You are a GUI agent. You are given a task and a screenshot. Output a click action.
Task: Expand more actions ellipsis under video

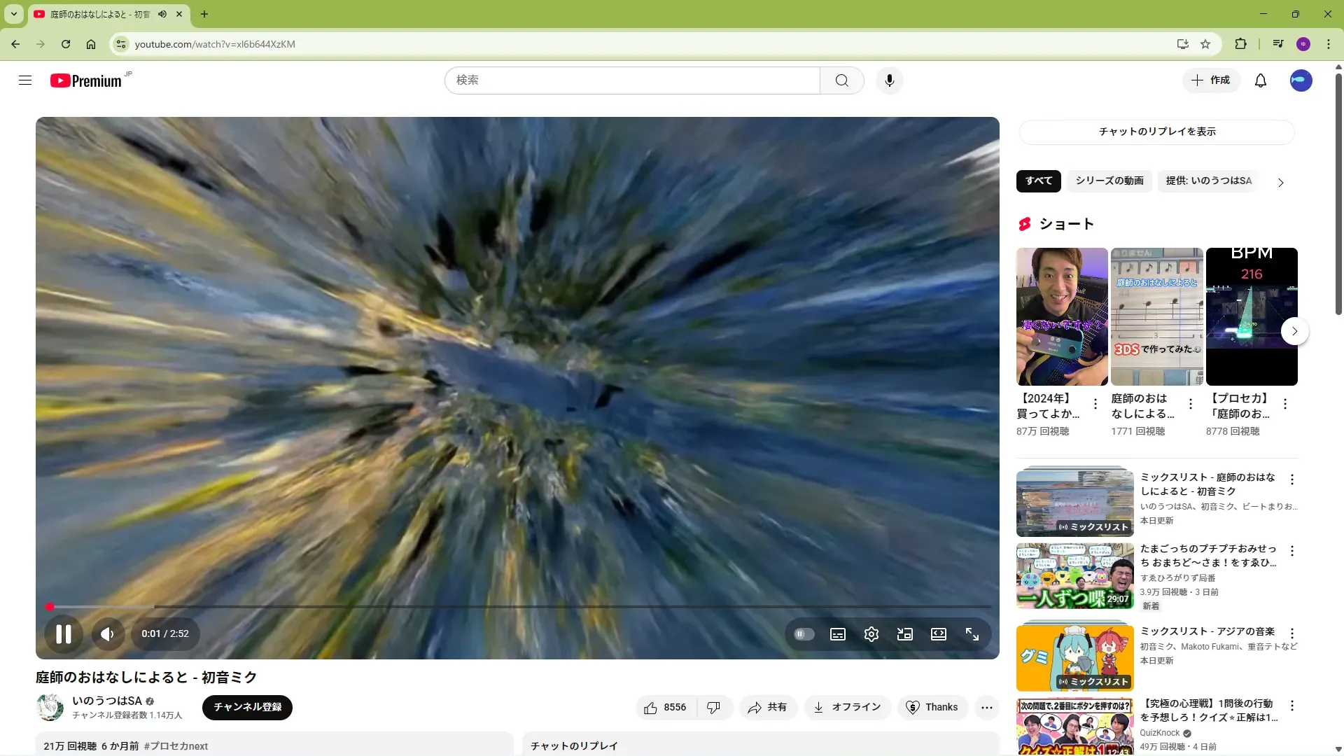pyautogui.click(x=986, y=708)
